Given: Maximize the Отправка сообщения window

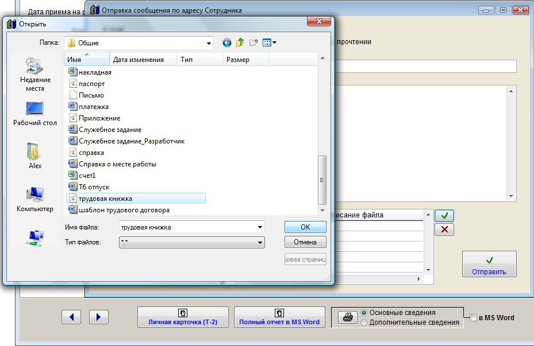Looking at the screenshot, I should (x=503, y=10).
